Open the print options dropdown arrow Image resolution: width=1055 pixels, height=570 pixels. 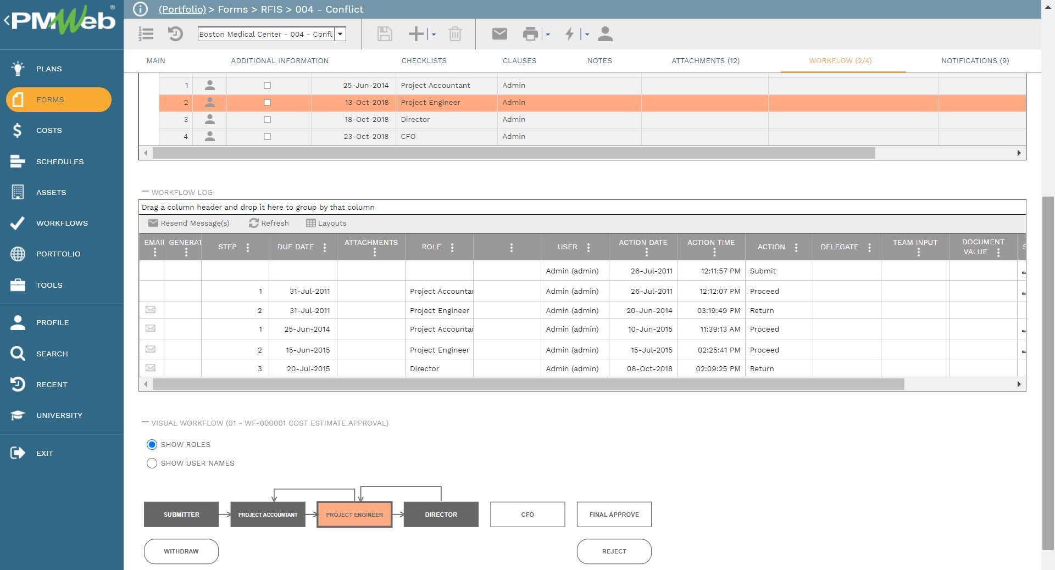click(x=548, y=34)
